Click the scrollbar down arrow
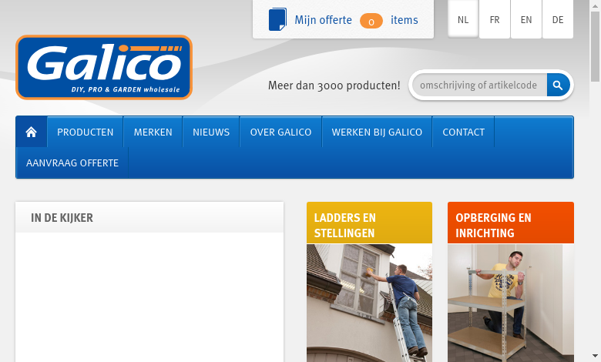The width and height of the screenshot is (601, 362). (x=596, y=356)
